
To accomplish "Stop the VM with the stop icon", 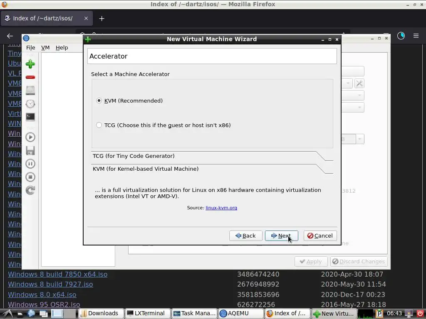I will [30, 177].
